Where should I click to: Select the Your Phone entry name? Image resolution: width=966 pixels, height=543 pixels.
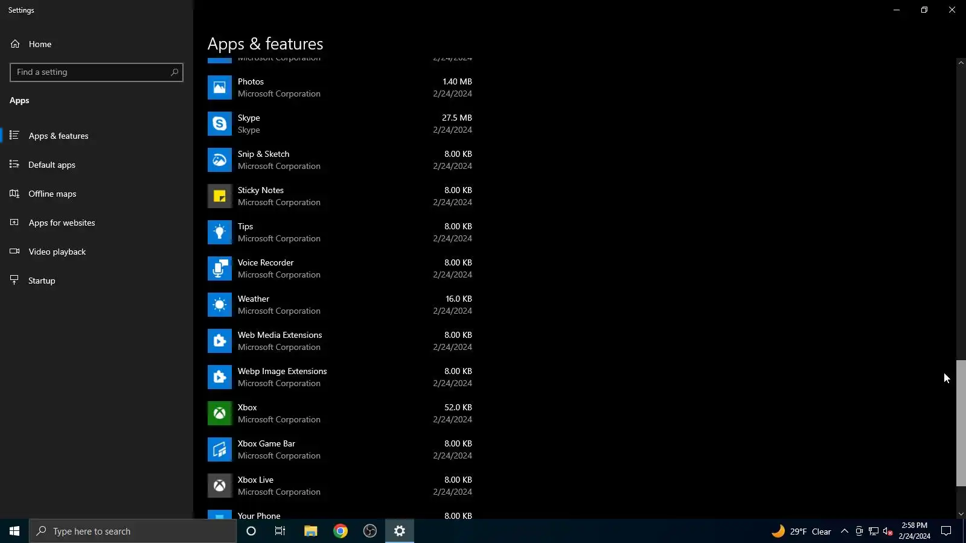pos(259,515)
